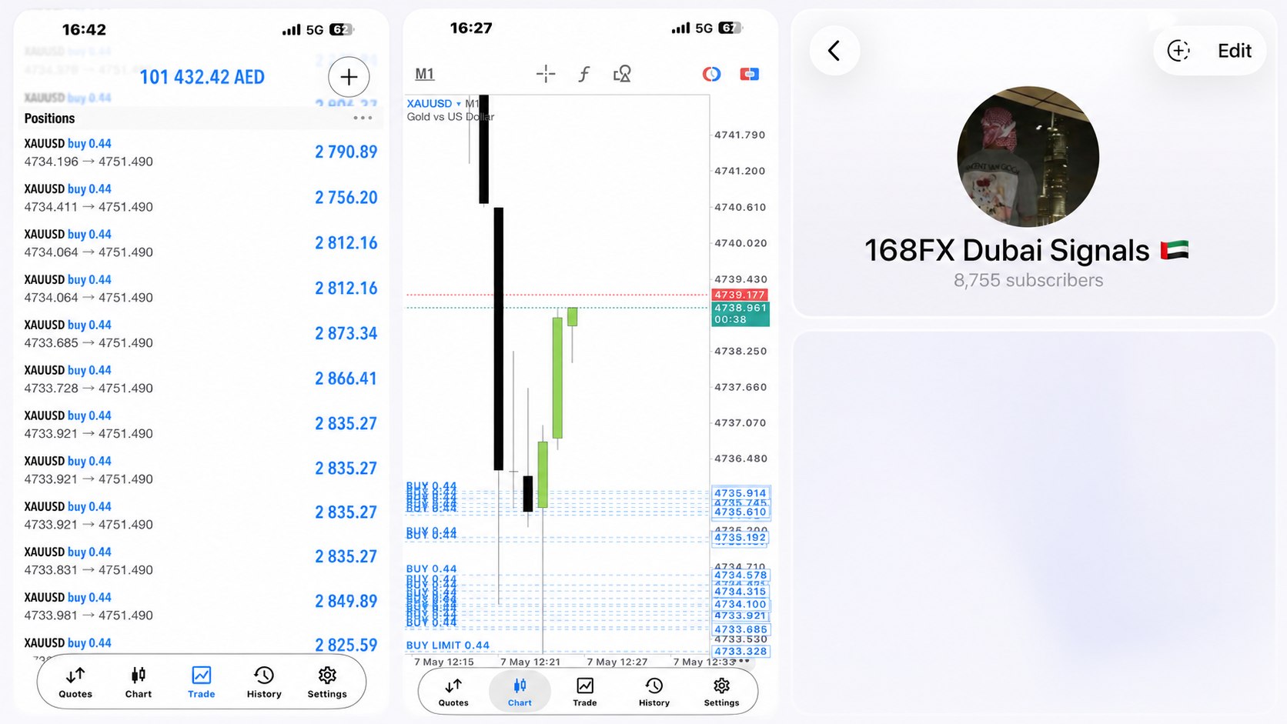This screenshot has width=1287, height=724.
Task: Tap the 7 May 12:27 time axis label
Action: click(x=617, y=662)
